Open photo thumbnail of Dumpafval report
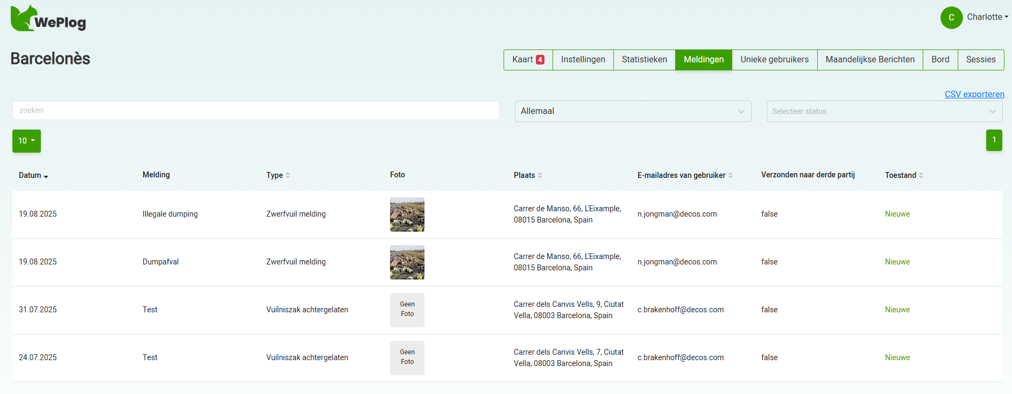 tap(407, 262)
